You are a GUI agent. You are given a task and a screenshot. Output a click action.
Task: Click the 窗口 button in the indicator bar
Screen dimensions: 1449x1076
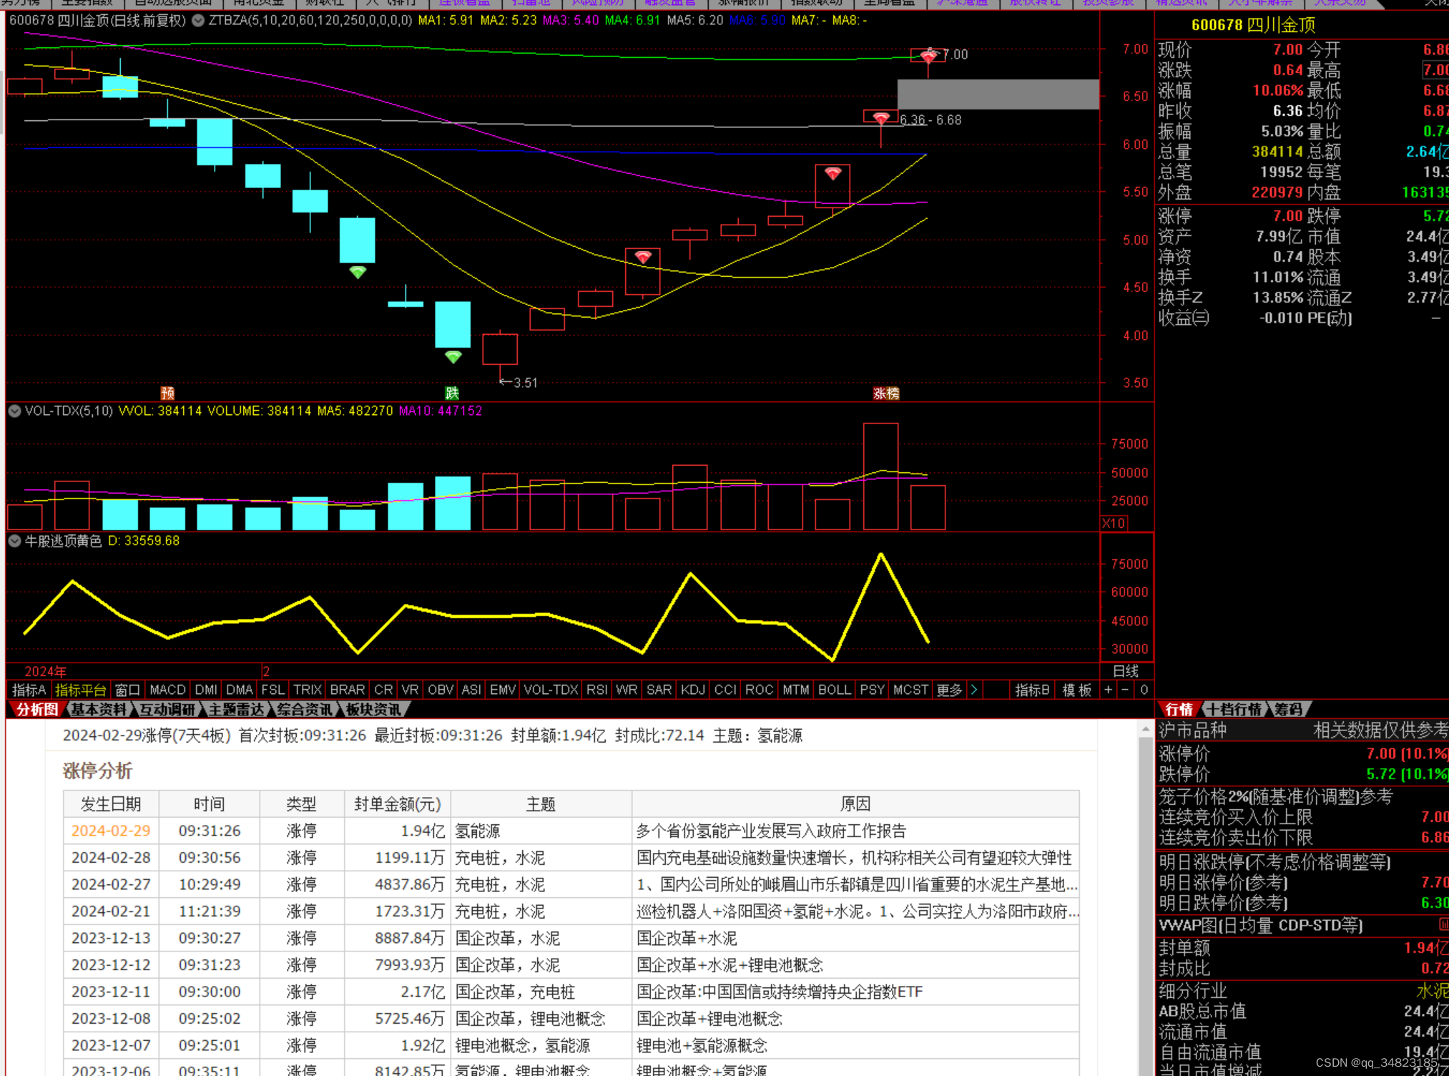127,690
